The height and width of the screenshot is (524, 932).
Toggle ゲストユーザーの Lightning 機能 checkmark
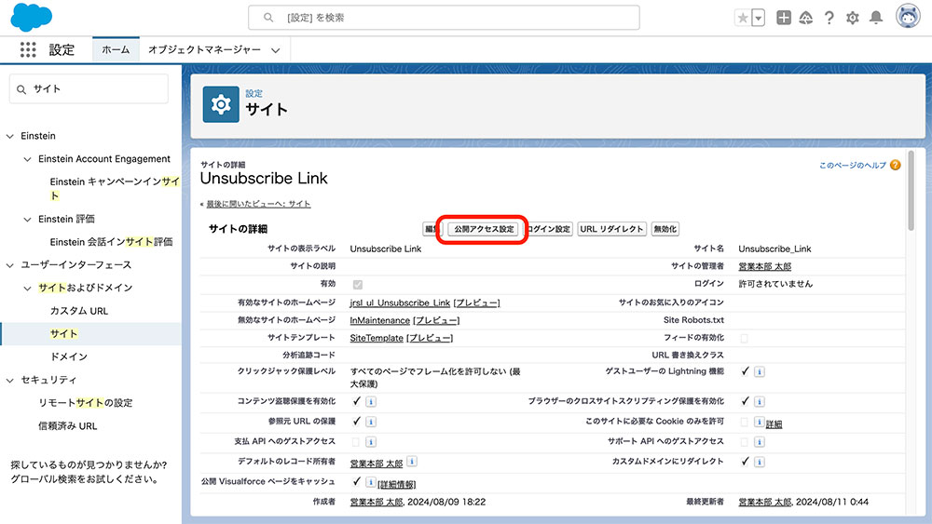click(745, 370)
